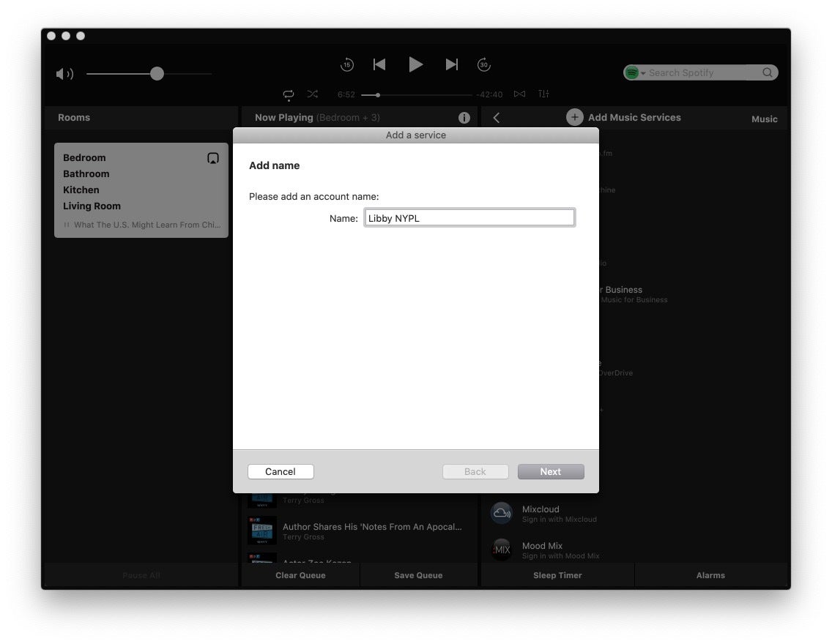This screenshot has height=644, width=832.
Task: Open the Spotify search source dropdown
Action: 634,72
